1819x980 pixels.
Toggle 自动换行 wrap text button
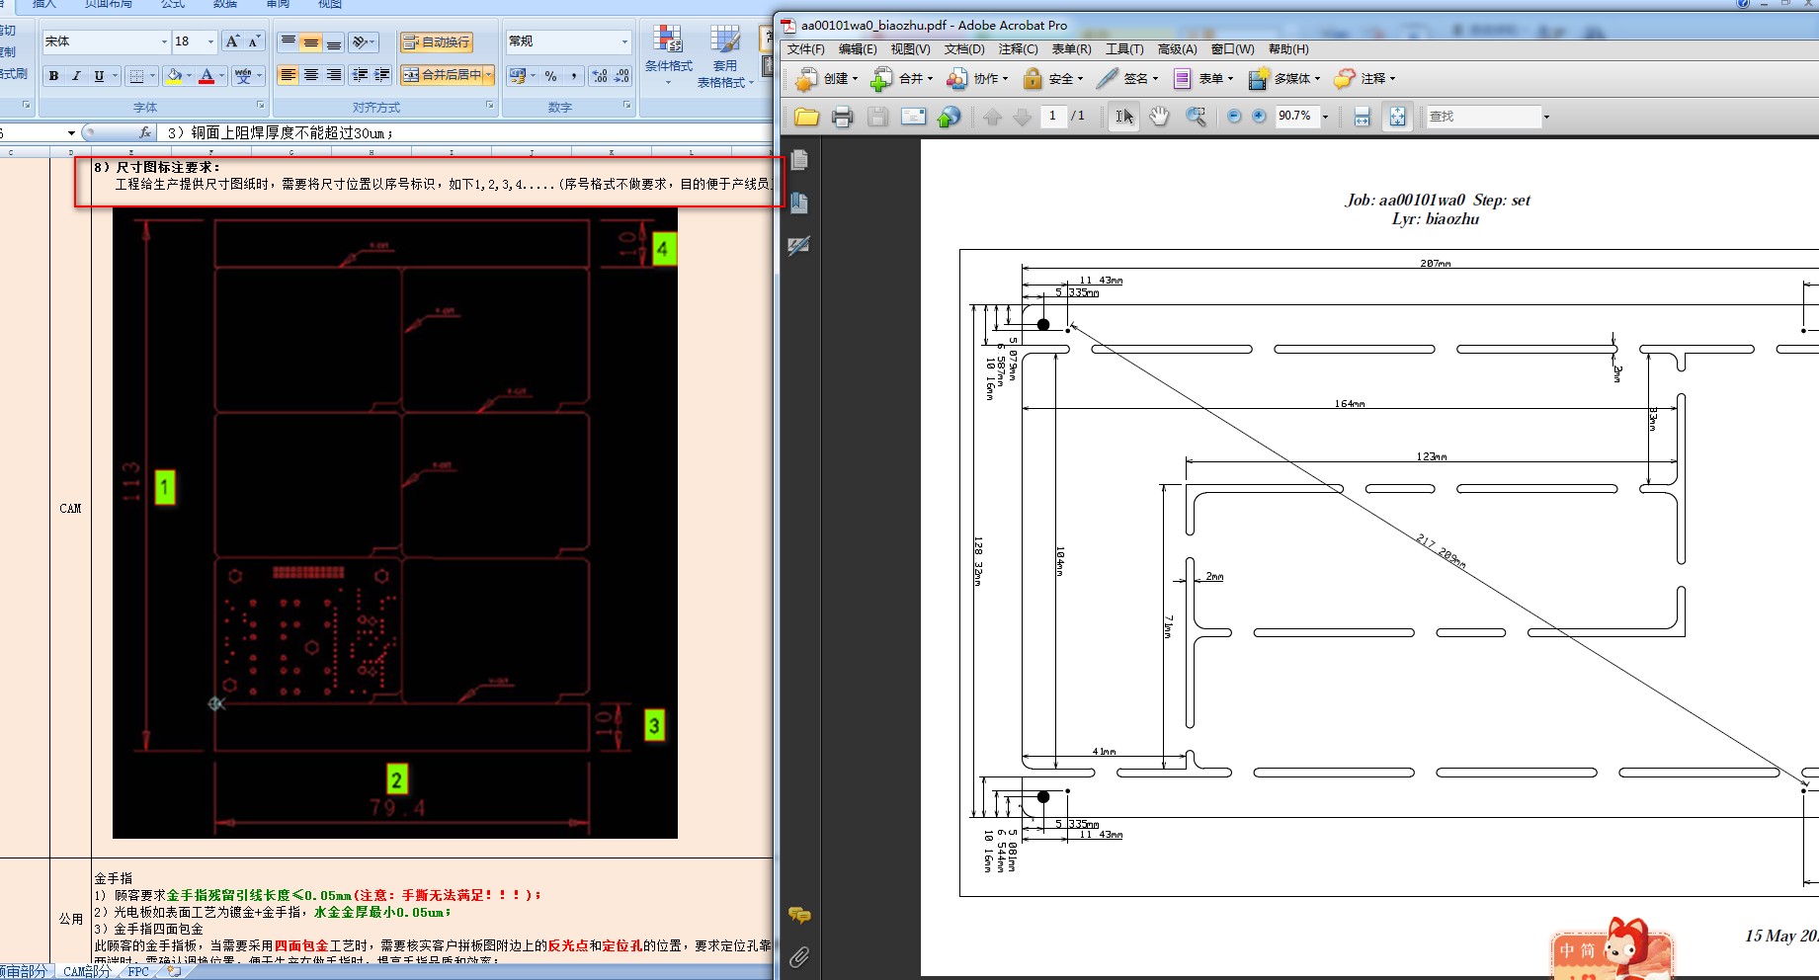[x=437, y=42]
